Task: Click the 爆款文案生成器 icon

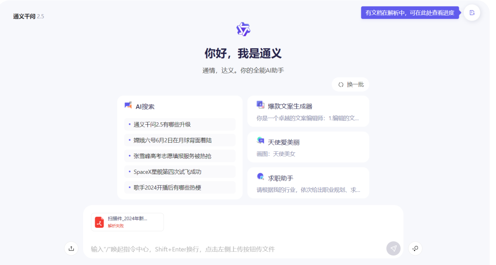Action: coord(260,105)
